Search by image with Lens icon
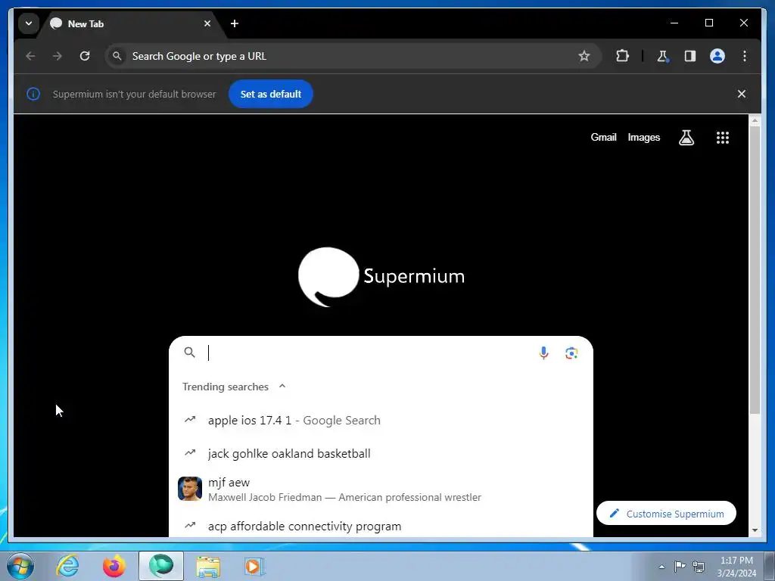 [x=571, y=353]
